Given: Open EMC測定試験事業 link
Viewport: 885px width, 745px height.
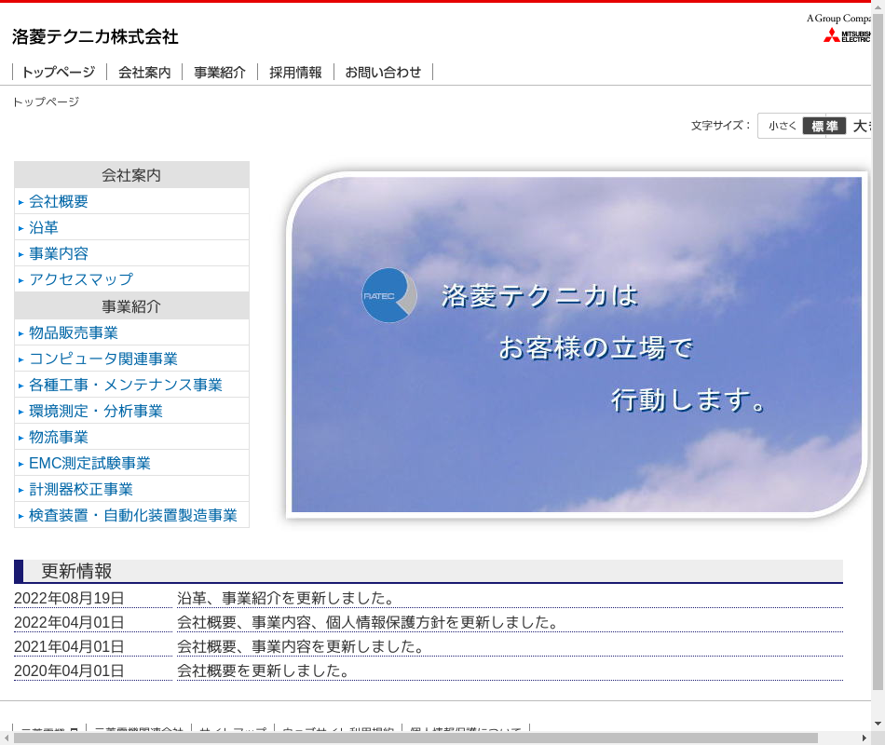Looking at the screenshot, I should [x=89, y=463].
